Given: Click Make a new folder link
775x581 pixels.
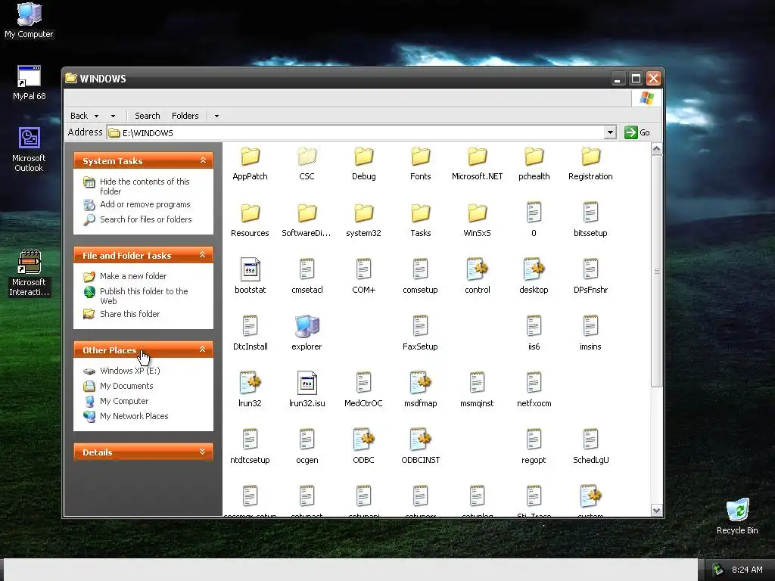Looking at the screenshot, I should [x=133, y=276].
